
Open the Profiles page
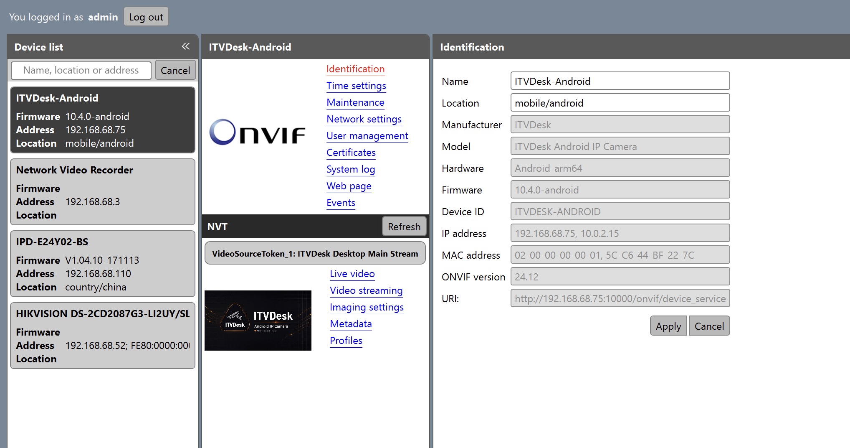[346, 341]
